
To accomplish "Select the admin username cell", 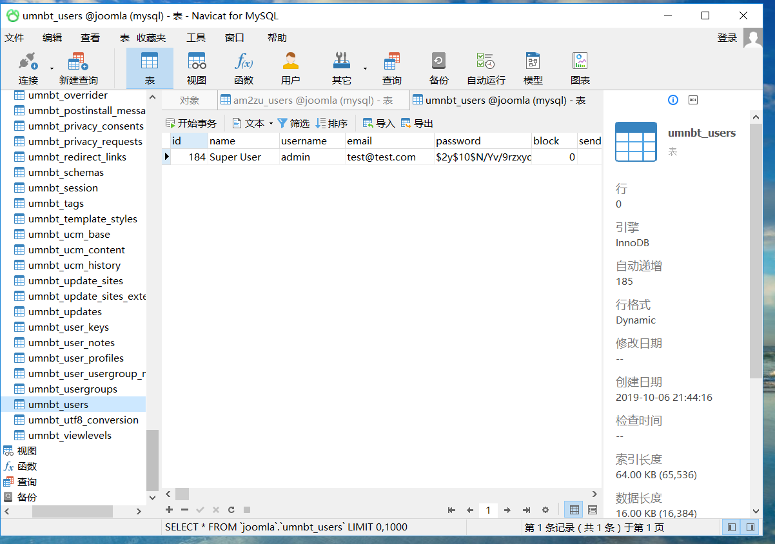I will tap(312, 157).
